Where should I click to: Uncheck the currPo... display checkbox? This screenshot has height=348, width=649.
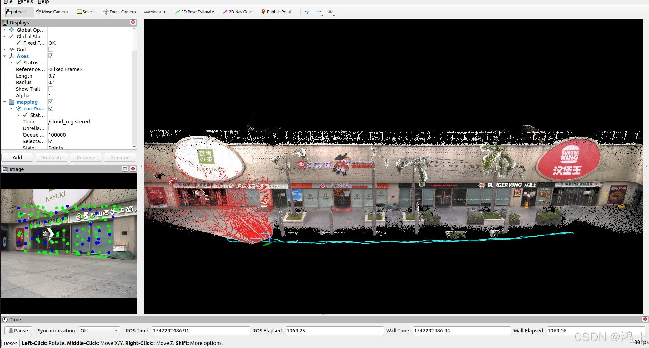pyautogui.click(x=51, y=108)
